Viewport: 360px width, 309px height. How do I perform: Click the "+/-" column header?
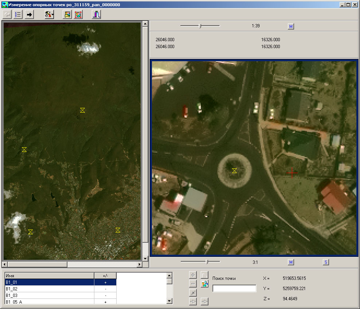coord(105,276)
